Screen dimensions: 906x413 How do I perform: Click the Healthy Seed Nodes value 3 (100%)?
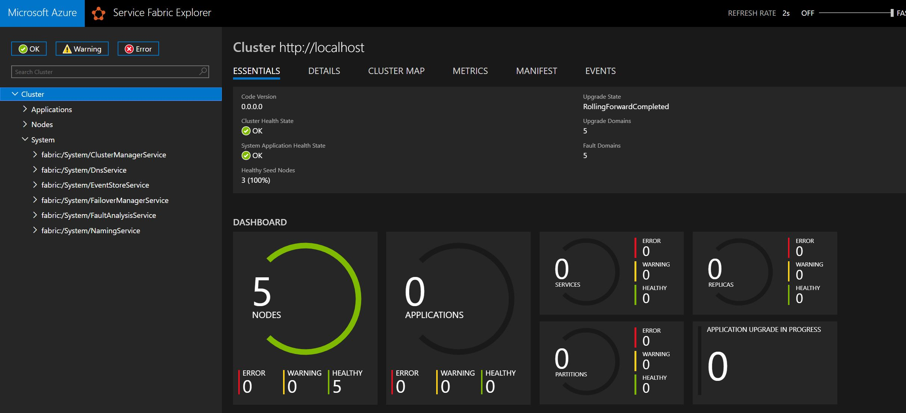point(255,180)
